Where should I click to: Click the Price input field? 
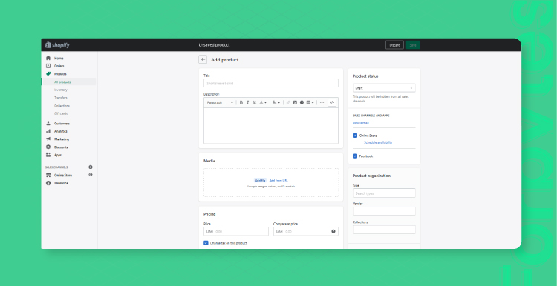point(236,231)
